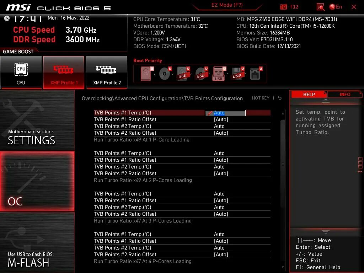Screen dimensions: 364x273
Task: Select the USB CD/DVD boot device icon
Action: (x=202, y=74)
